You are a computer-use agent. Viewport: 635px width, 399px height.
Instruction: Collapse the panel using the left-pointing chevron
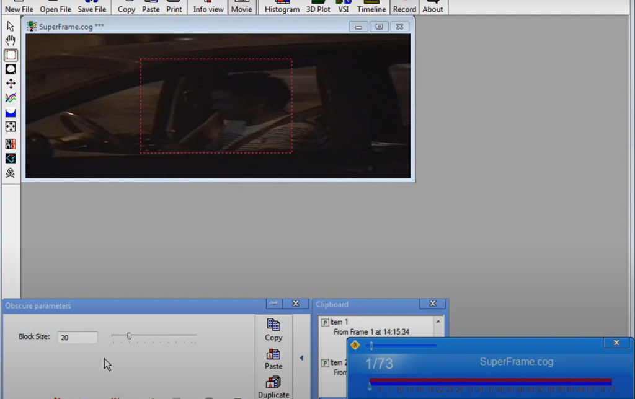(x=301, y=357)
